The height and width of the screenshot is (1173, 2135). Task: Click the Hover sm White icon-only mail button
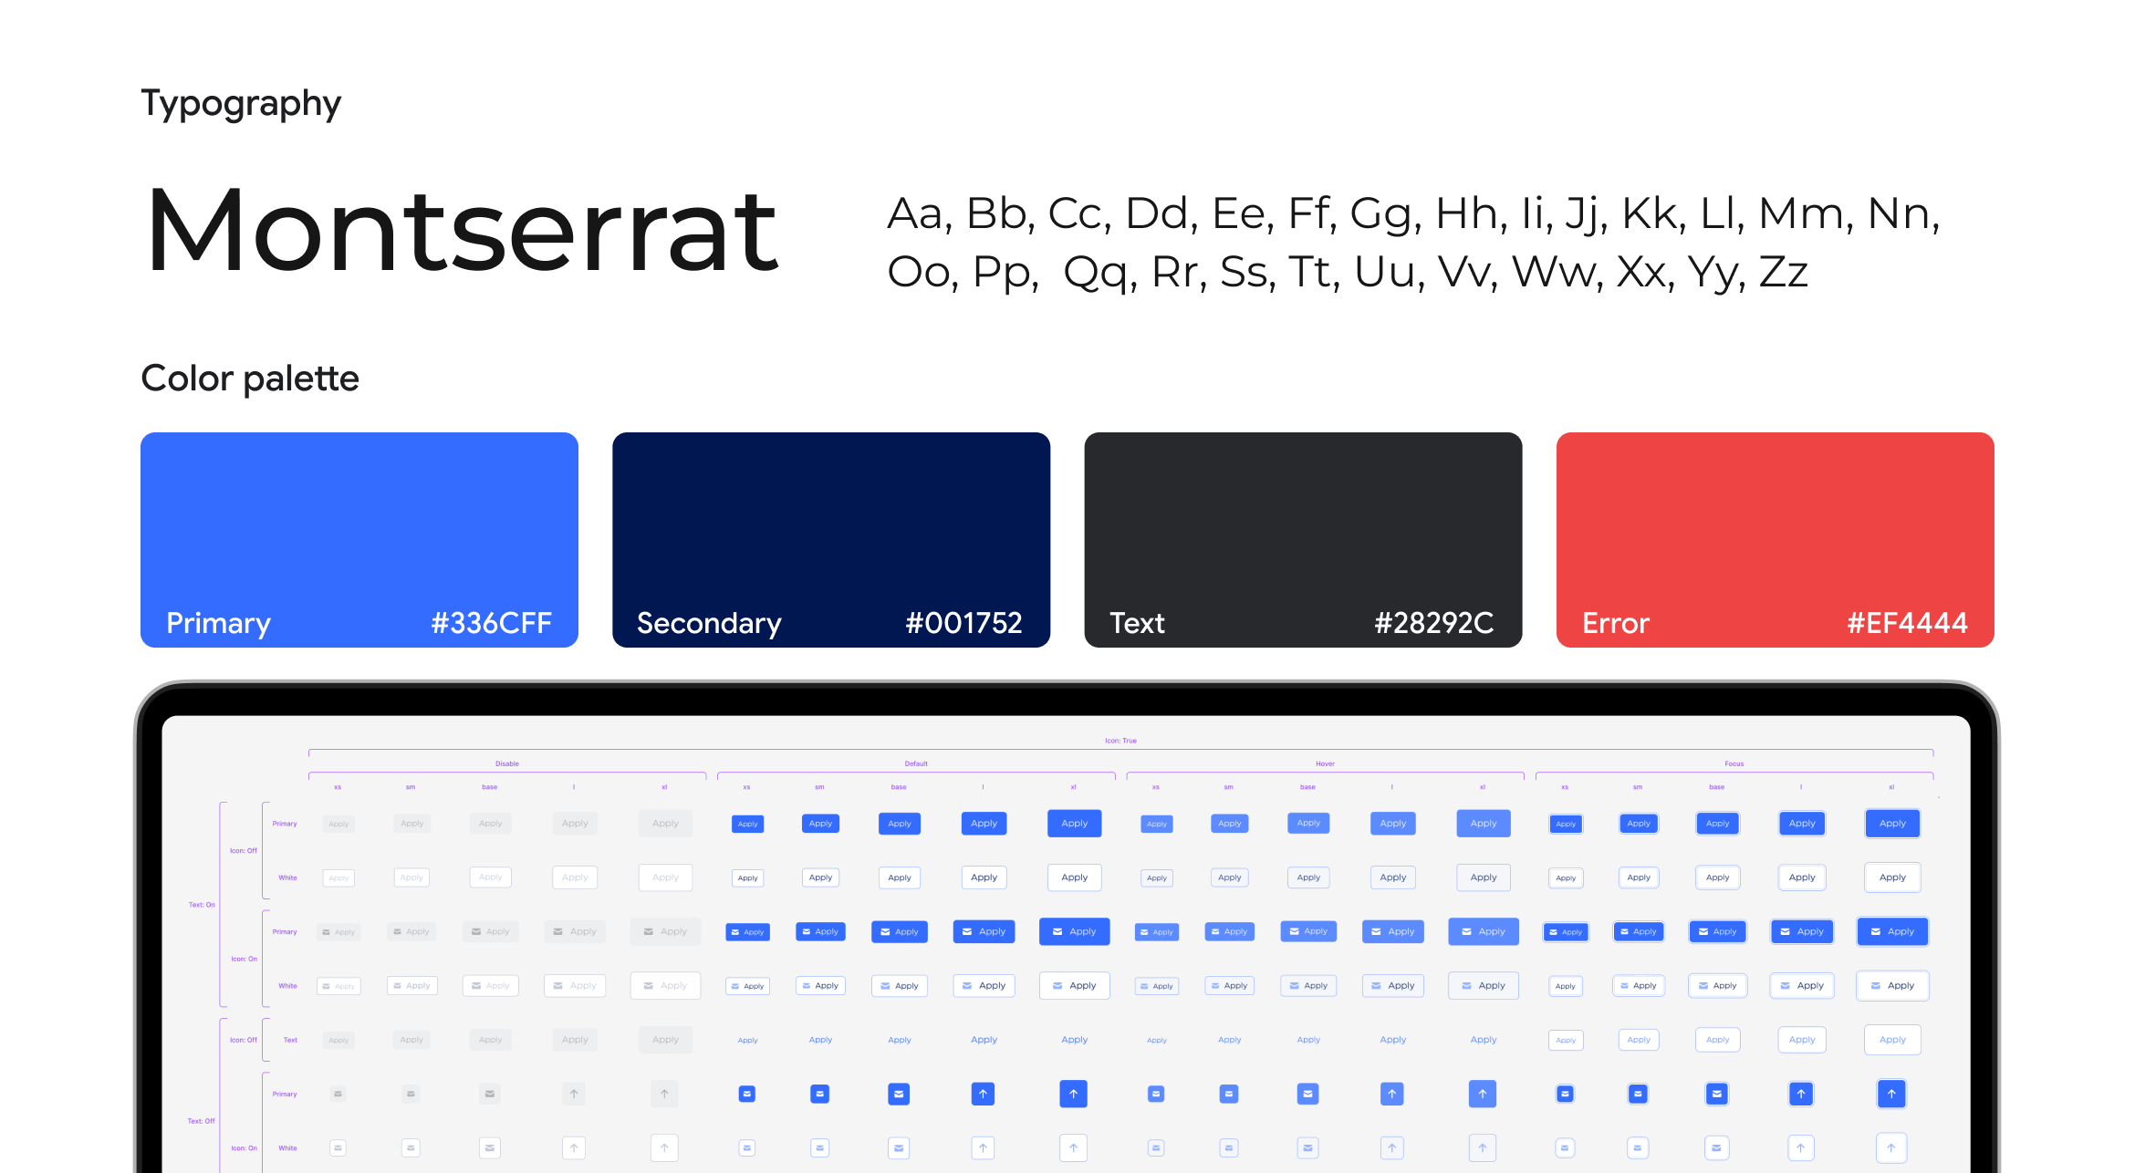[x=1229, y=1148]
